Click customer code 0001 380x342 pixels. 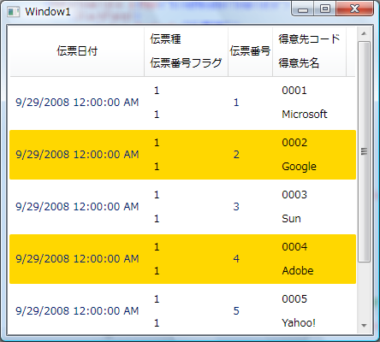tap(294, 91)
